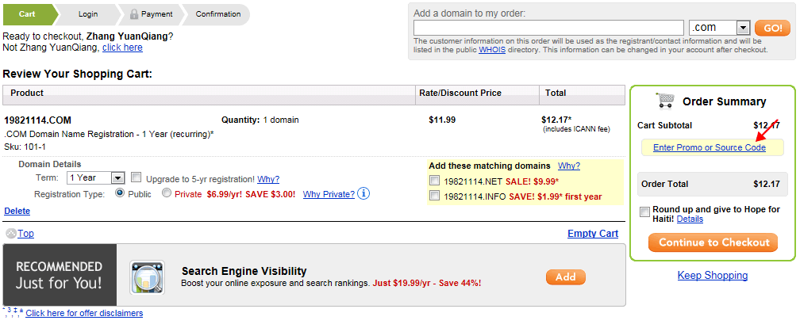Select the Public registration type radio
Viewport: 800px width, 328px height.
pos(121,193)
